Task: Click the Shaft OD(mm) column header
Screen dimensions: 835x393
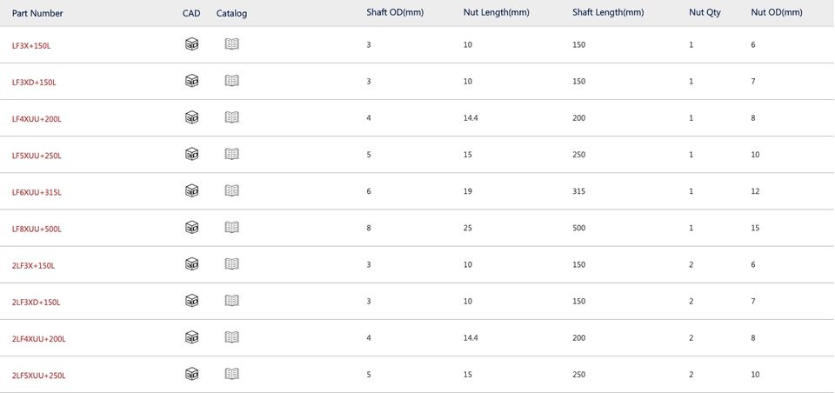Action: point(395,13)
